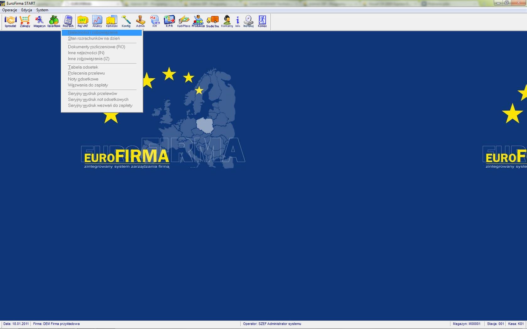Click Magazyn: M00001 status entry

tap(466, 324)
